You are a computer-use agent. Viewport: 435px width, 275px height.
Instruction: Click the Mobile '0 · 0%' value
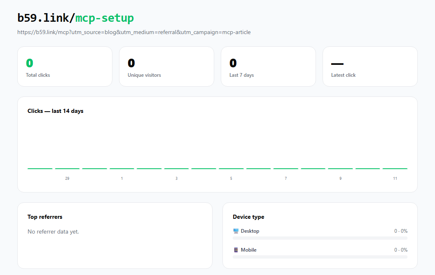pyautogui.click(x=401, y=250)
